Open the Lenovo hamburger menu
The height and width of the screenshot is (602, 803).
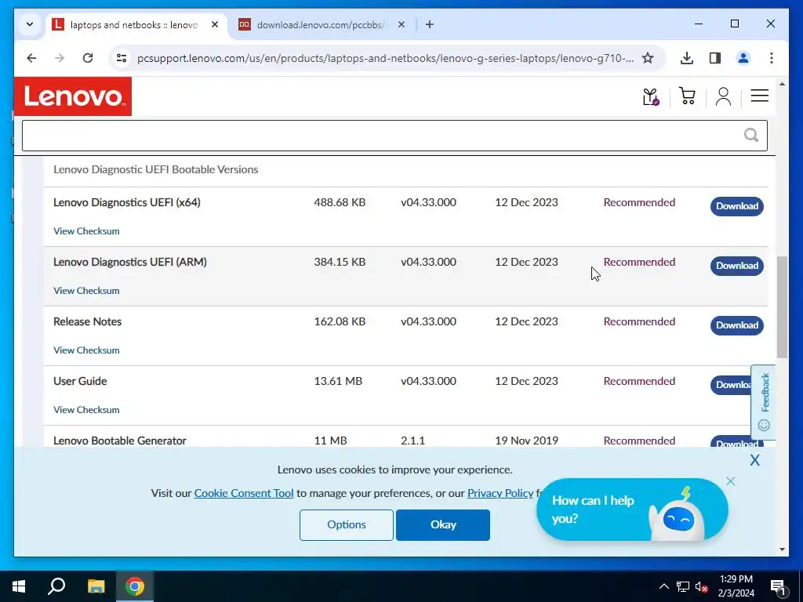tap(759, 96)
